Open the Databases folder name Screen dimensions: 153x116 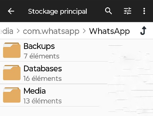43,69
